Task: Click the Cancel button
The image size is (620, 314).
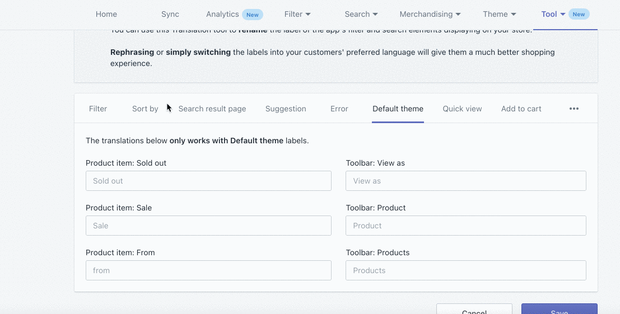Action: tap(474, 309)
